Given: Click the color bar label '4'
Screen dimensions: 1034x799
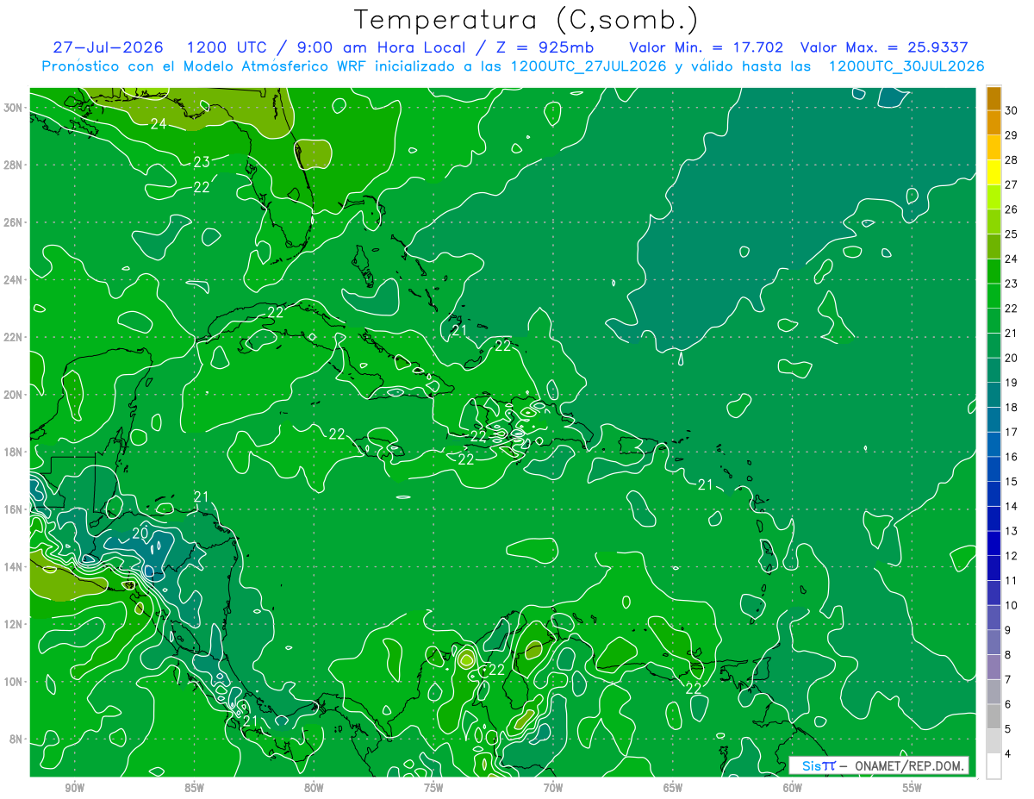Looking at the screenshot, I should pos(1008,754).
